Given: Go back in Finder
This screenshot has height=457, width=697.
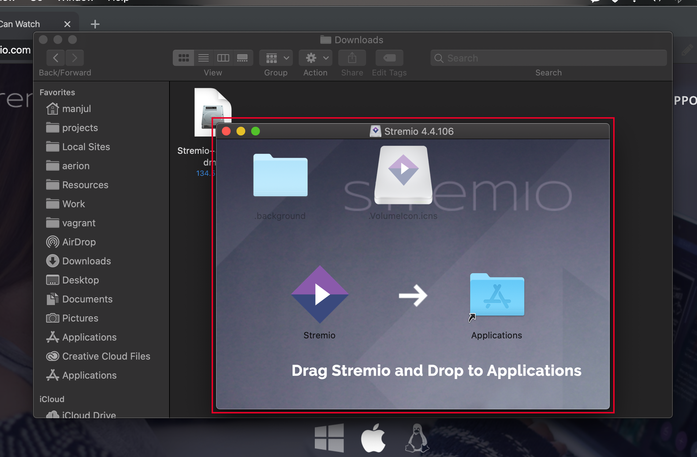Looking at the screenshot, I should pos(56,58).
